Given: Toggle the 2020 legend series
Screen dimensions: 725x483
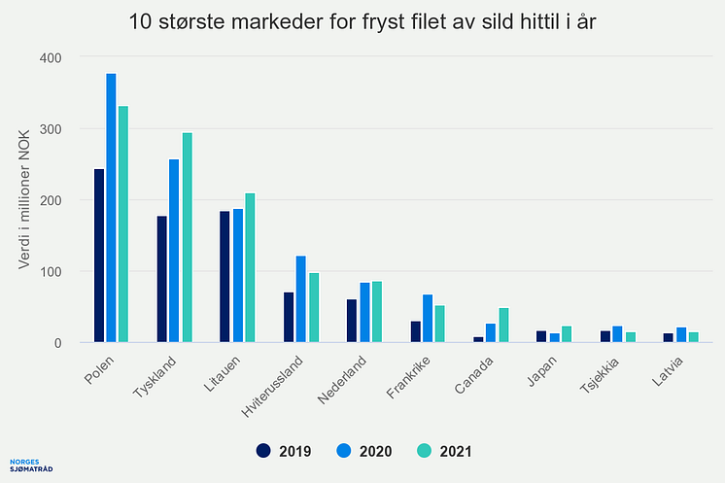Looking at the screenshot, I should click(x=366, y=451).
